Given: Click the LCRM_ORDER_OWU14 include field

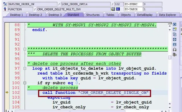Looking at the screenshot, I should (x=86, y=4).
